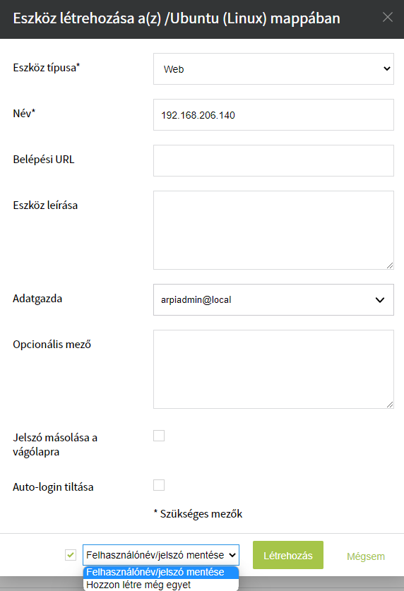Click the arrow on the footer action select

pyautogui.click(x=232, y=555)
